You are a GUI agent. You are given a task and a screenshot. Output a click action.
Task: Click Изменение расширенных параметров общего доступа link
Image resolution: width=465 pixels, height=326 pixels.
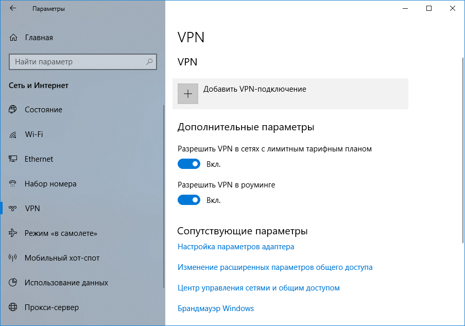click(275, 267)
